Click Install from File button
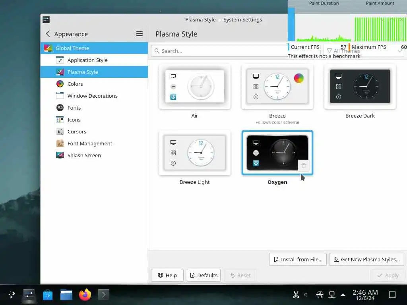Viewport: 407px width, 305px height. click(x=298, y=260)
